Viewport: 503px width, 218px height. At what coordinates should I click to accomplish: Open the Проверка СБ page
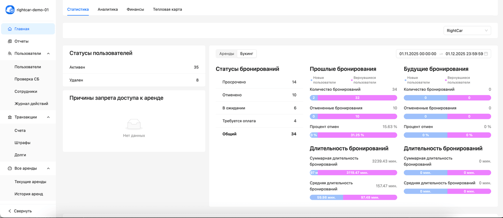[27, 79]
